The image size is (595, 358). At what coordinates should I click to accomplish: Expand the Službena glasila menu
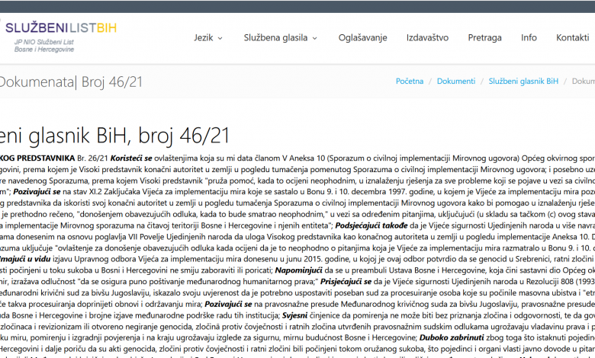(275, 37)
